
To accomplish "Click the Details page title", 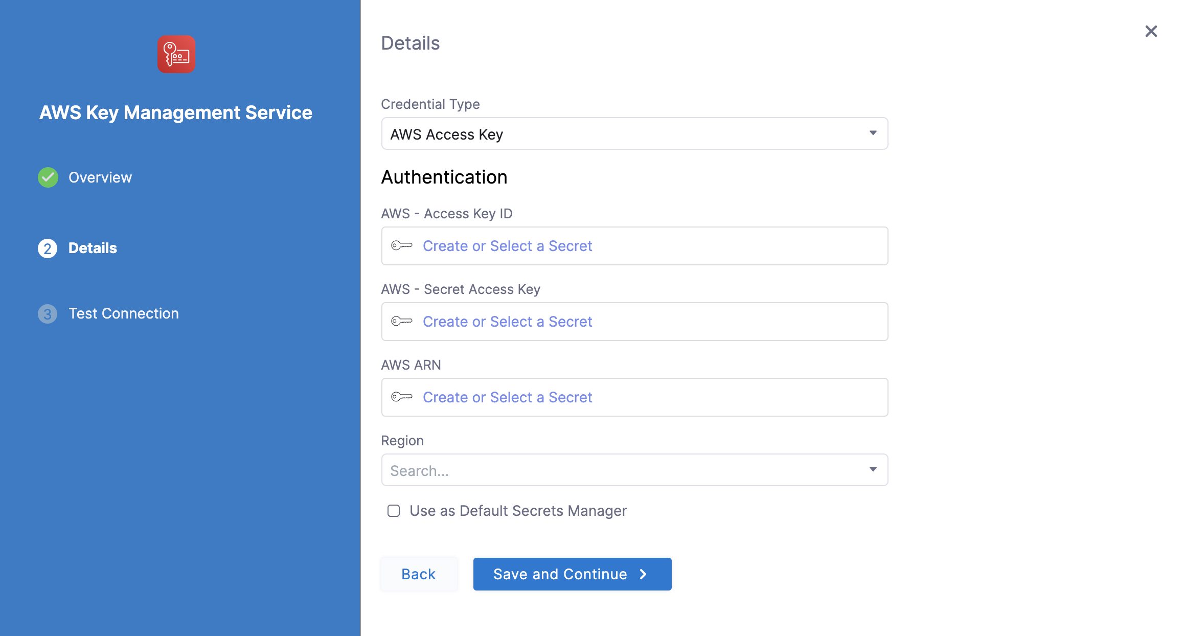I will (411, 43).
